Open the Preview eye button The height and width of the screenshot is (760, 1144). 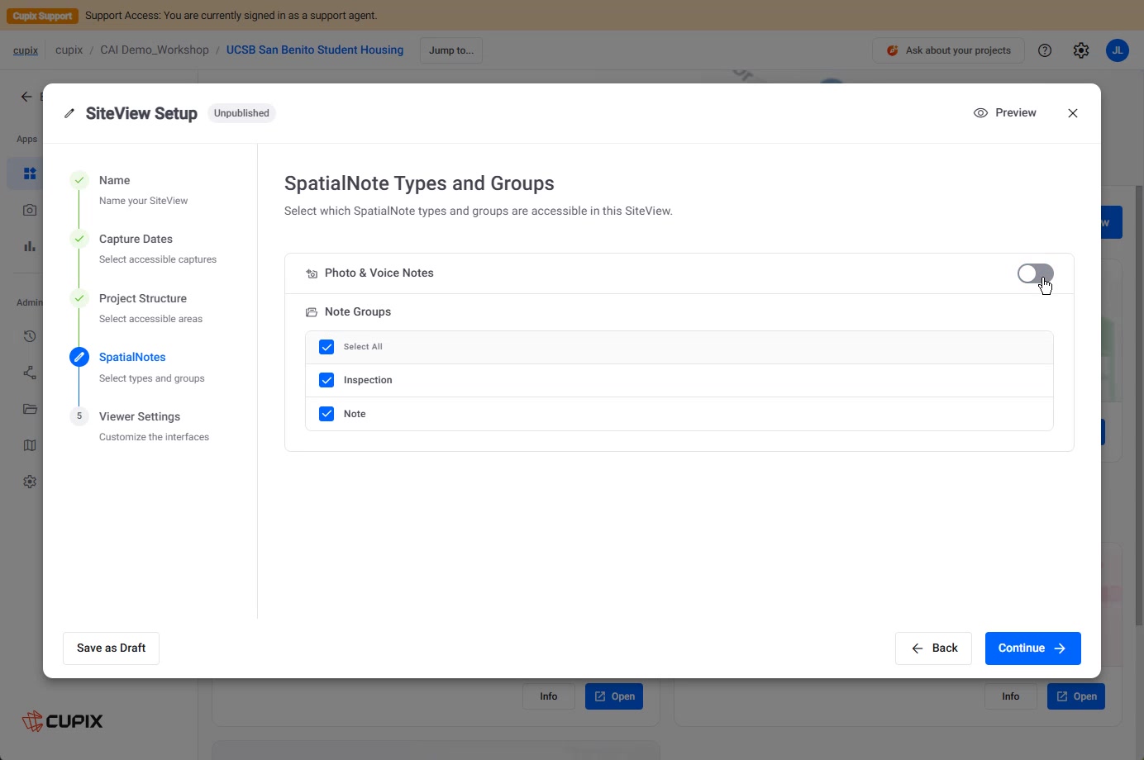(1005, 113)
